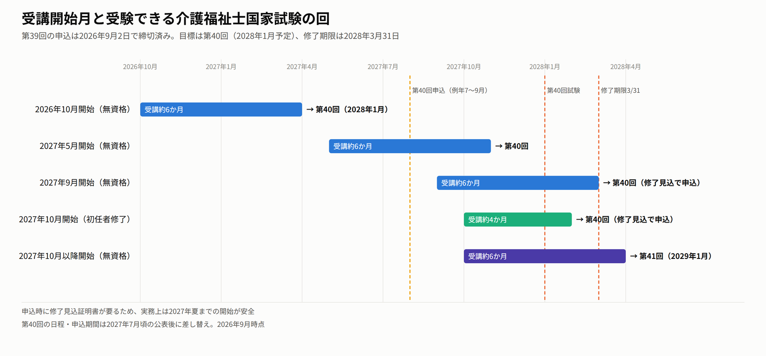Select the annotation 第40回申込（例年7〜9月）
Screen dimensions: 766x356
tap(450, 90)
